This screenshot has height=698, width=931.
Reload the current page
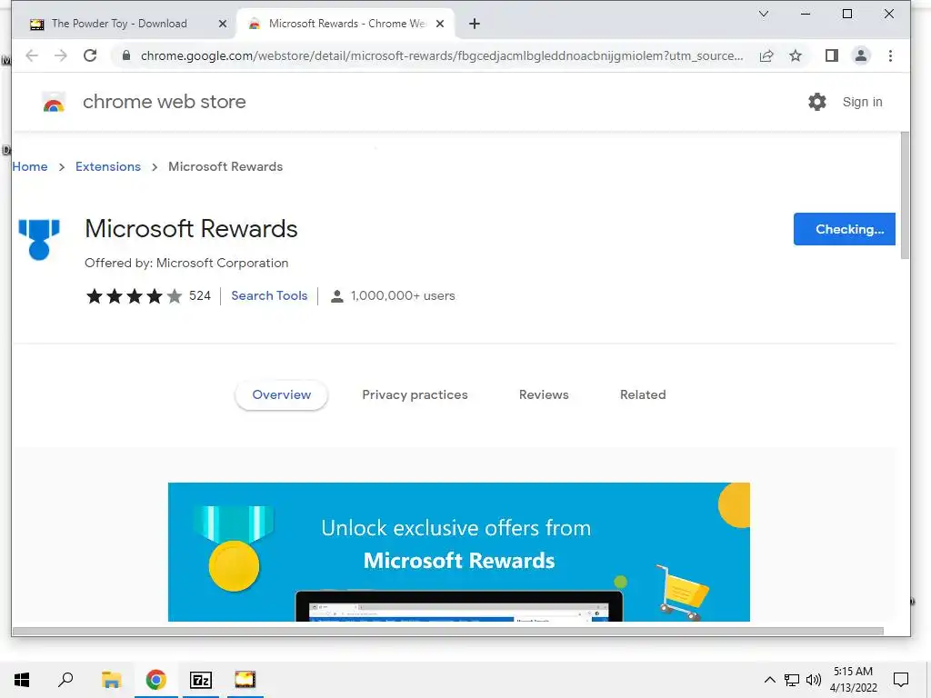[90, 55]
